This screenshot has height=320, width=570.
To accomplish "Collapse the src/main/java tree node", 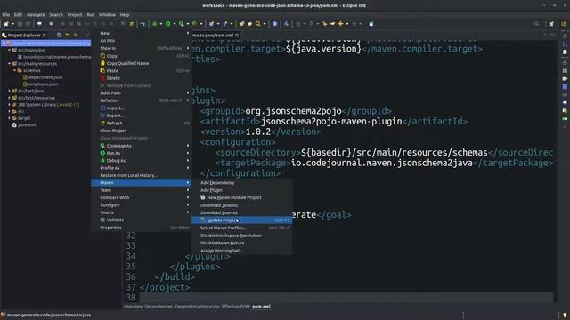I will click(10, 50).
